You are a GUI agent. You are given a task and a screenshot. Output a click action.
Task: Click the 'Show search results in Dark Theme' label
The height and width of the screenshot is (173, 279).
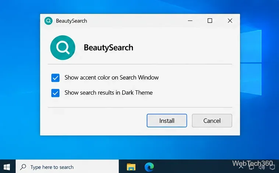(x=109, y=93)
